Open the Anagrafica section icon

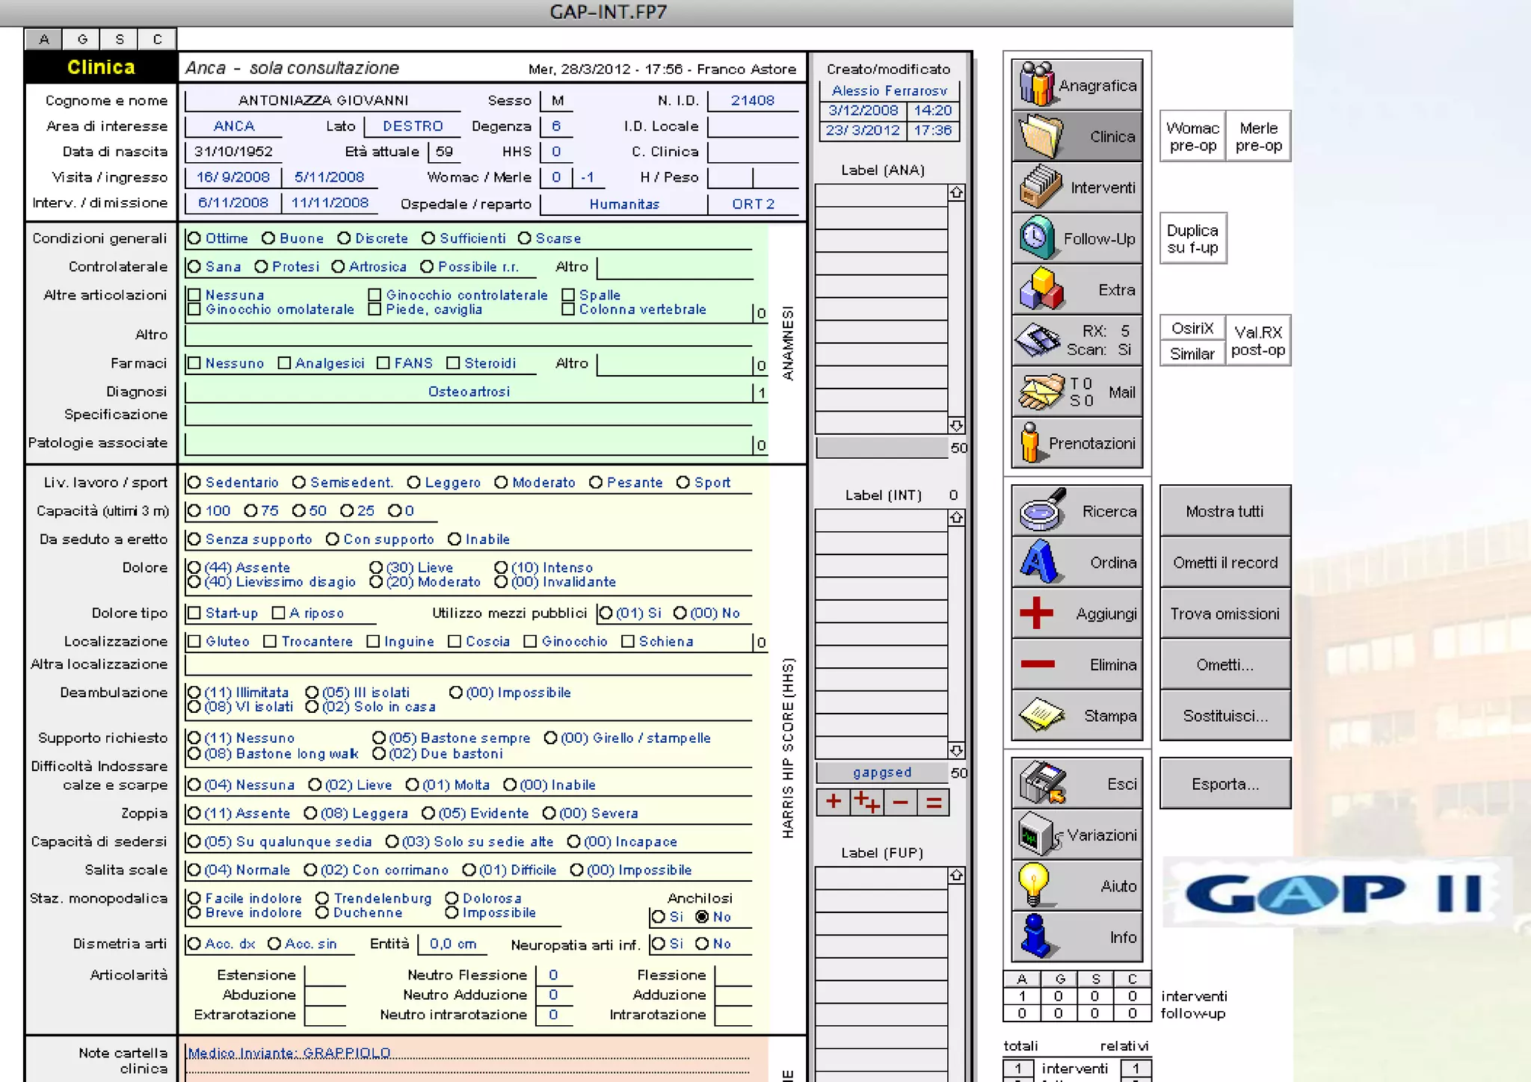coord(1037,84)
